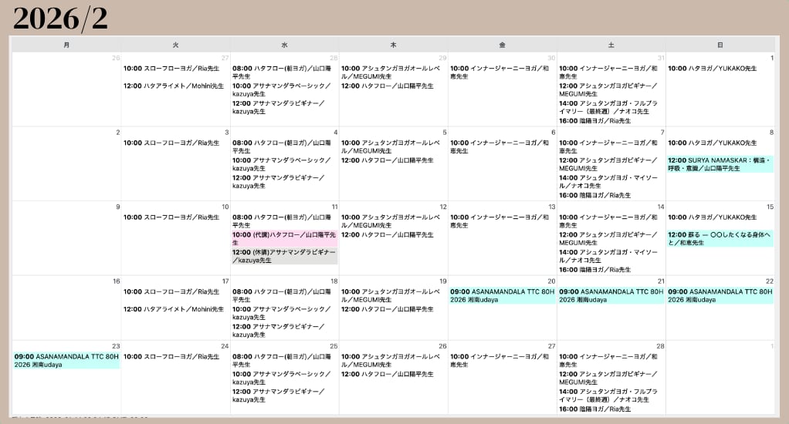The image size is (789, 424).
Task: Open 12:00 アサナマンダラビギナー on January 28
Action: 279,107
